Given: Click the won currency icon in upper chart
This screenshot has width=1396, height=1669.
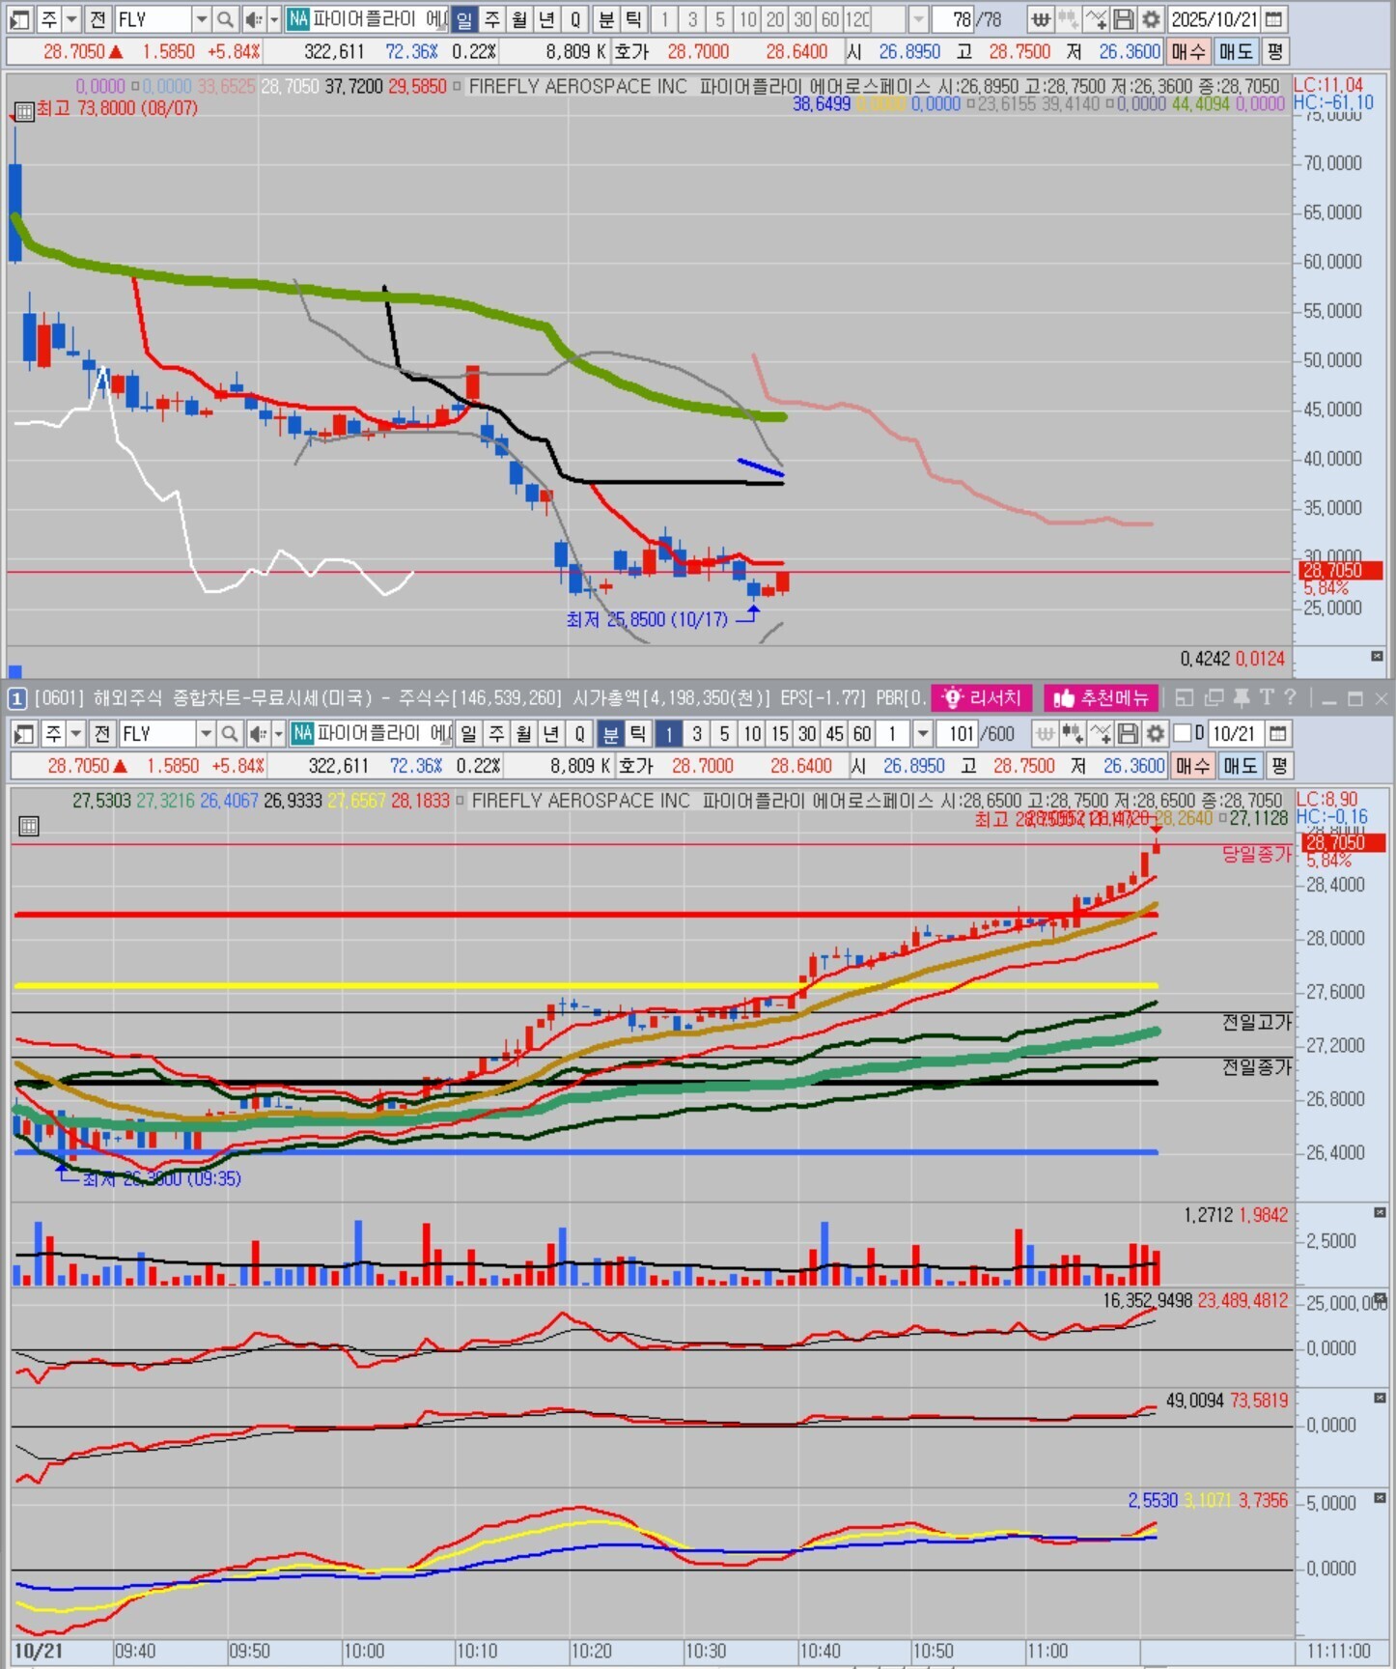Looking at the screenshot, I should 1041,18.
